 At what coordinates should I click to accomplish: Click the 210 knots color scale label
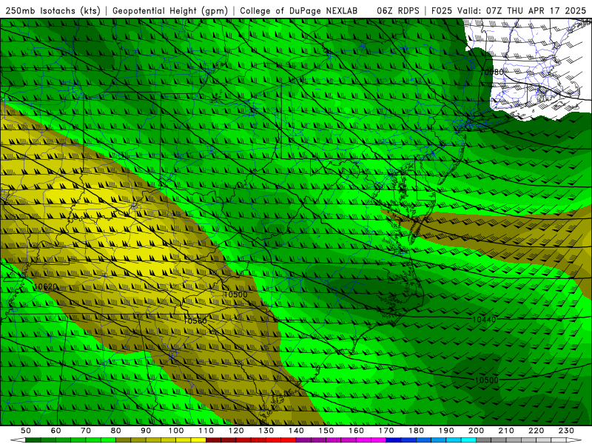506,431
